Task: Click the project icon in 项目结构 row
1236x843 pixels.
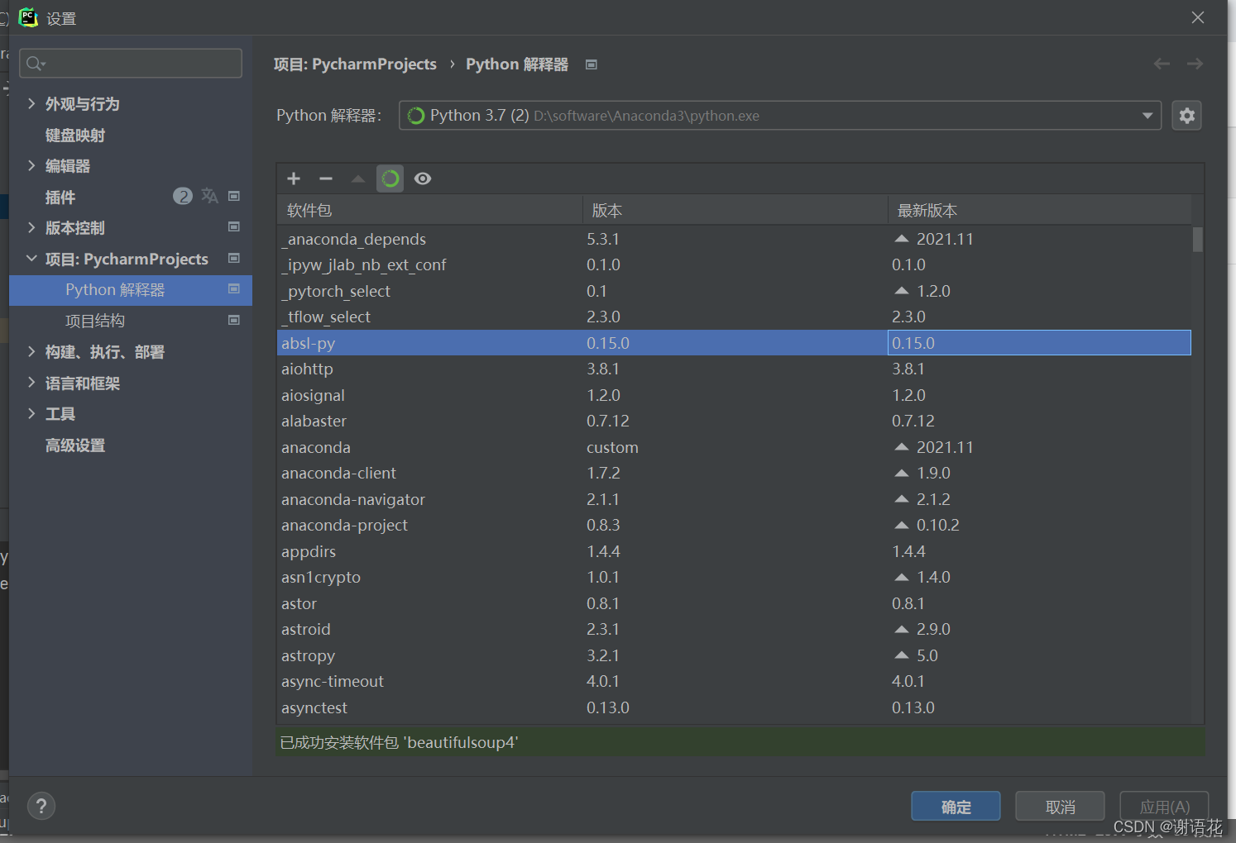Action: pyautogui.click(x=234, y=320)
